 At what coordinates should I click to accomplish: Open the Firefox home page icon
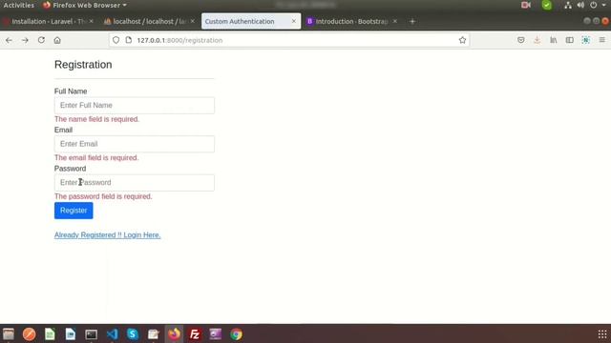click(x=57, y=40)
